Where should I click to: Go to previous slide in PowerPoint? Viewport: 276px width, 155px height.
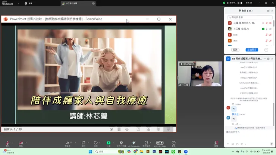pos(112,129)
